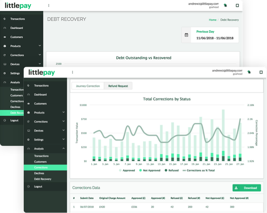This screenshot has height=213, width=267.
Task: Click Logout label in front window sidebar
Action: click(x=38, y=187)
